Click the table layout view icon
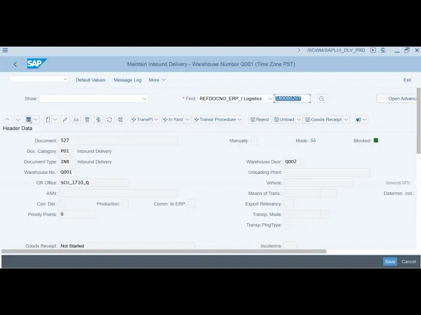Image resolution: width=421 pixels, height=315 pixels. point(28,119)
